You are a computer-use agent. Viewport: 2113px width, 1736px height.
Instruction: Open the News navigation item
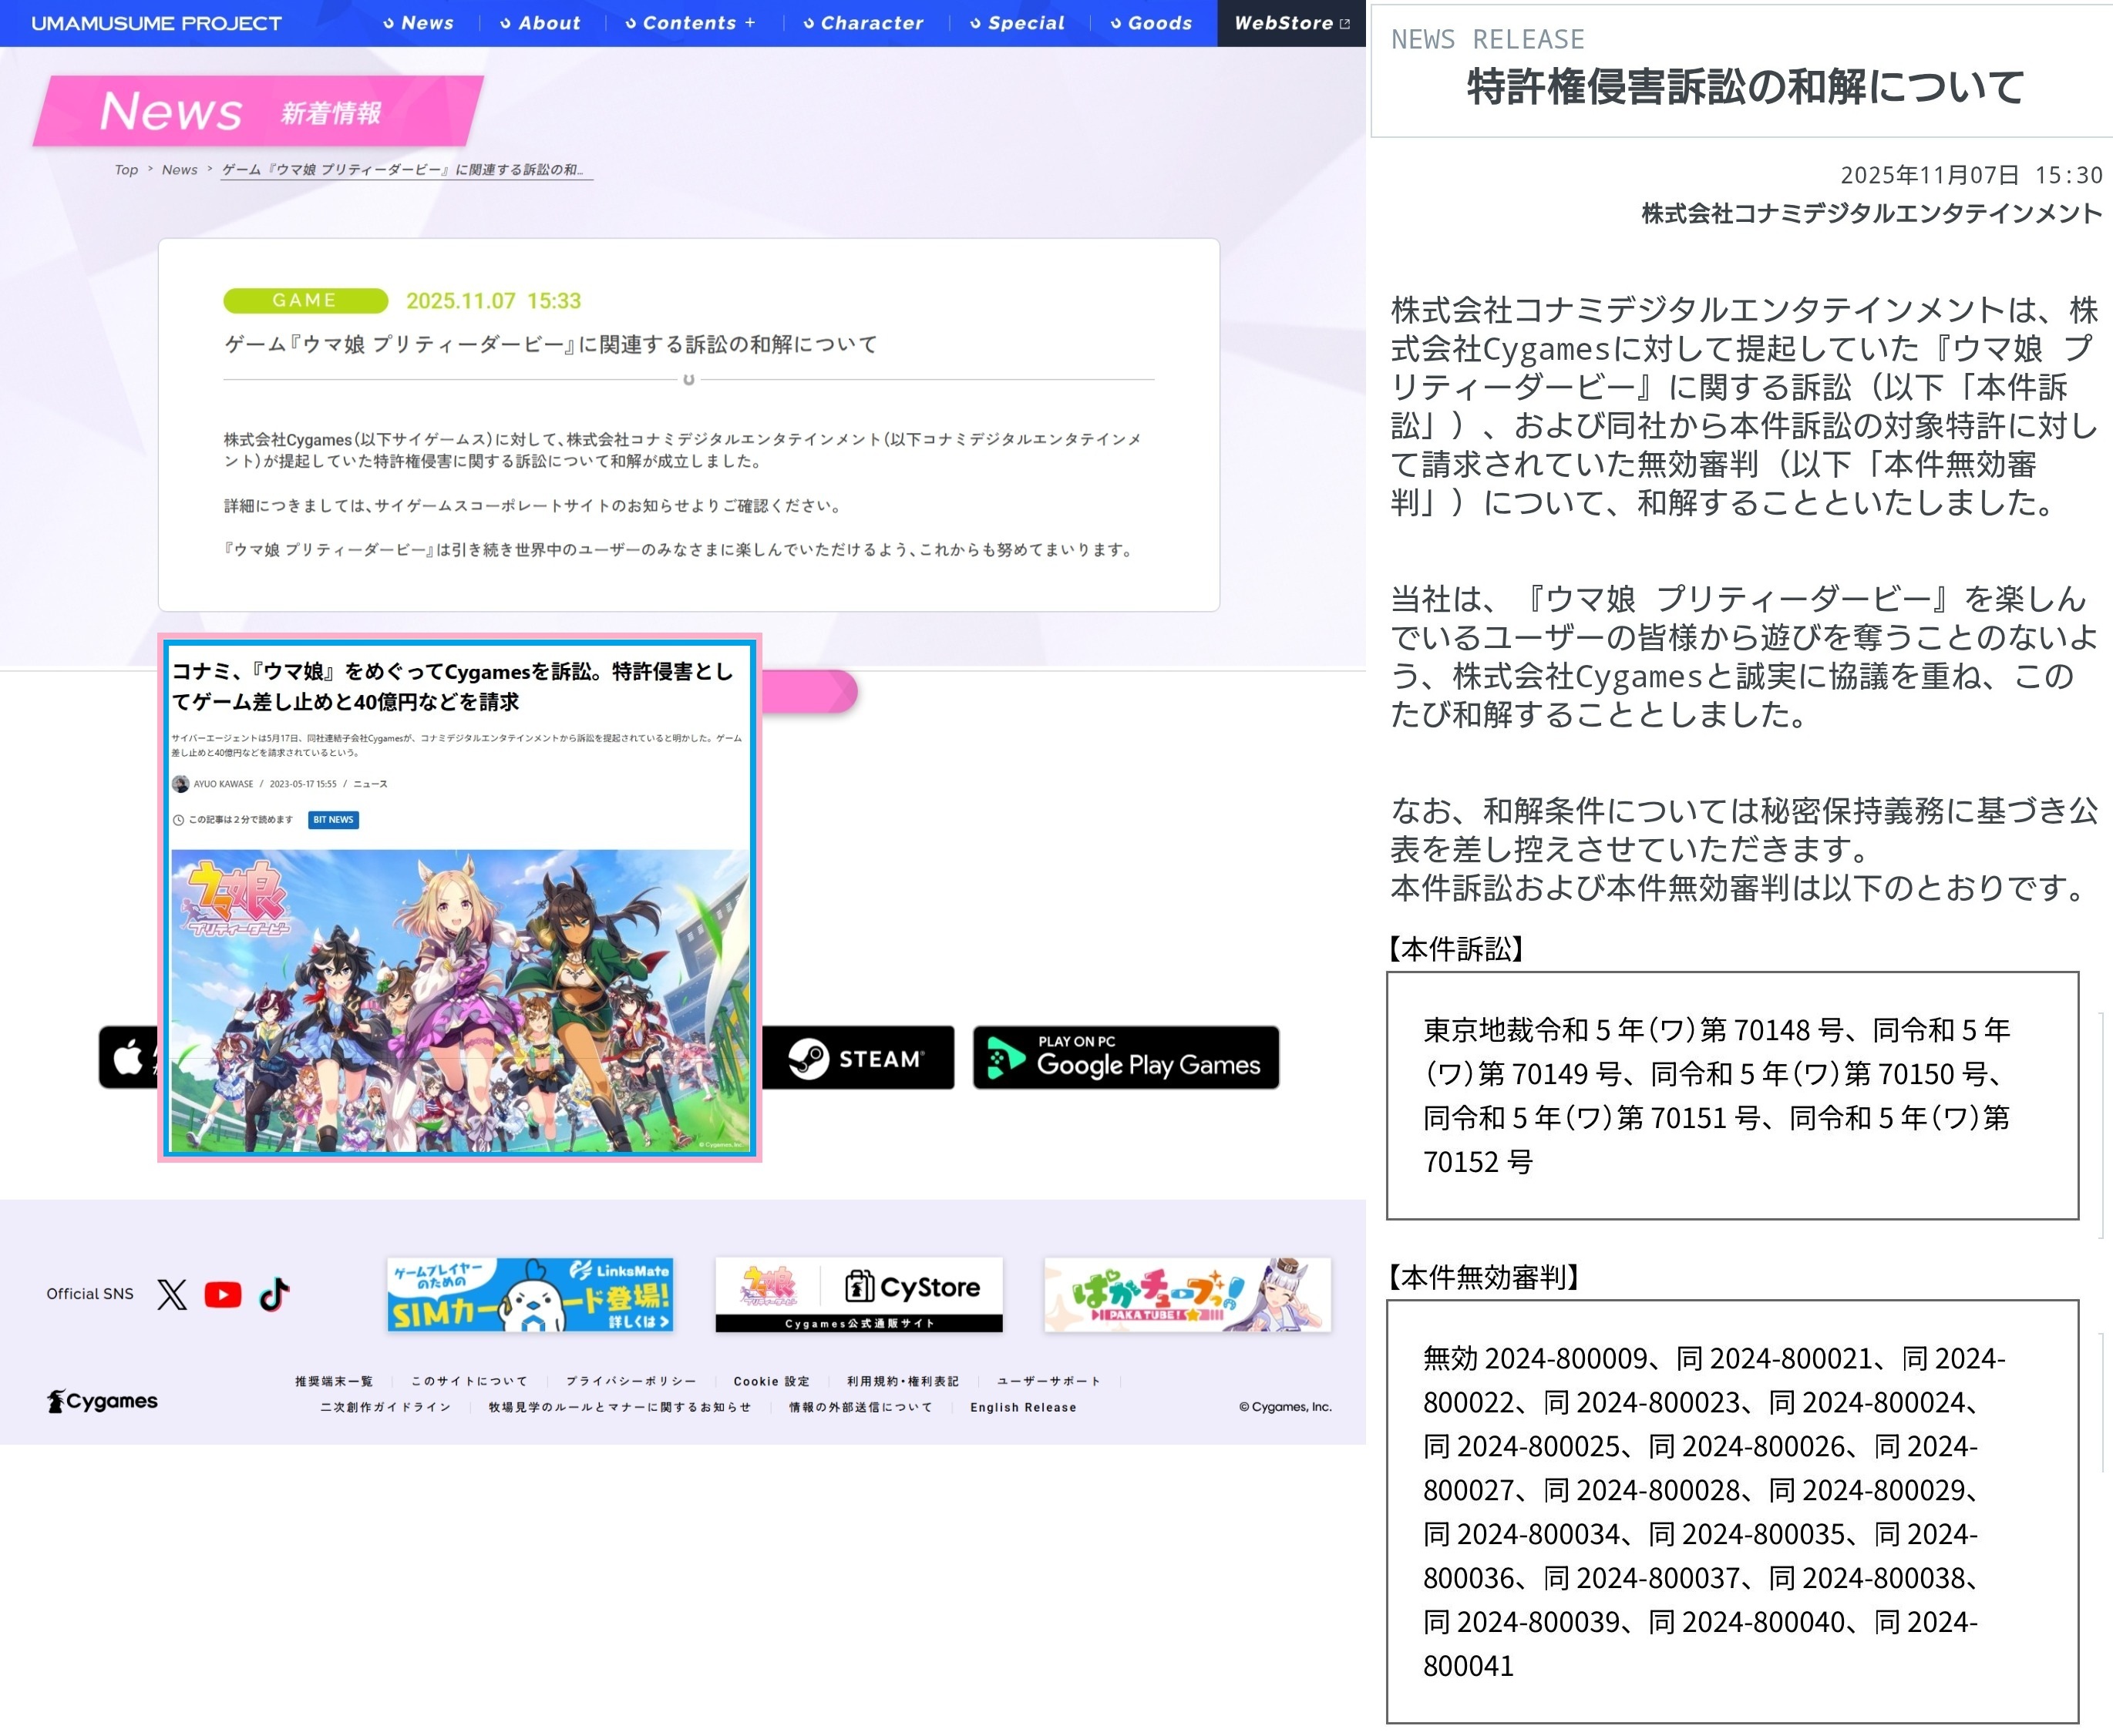(x=419, y=23)
